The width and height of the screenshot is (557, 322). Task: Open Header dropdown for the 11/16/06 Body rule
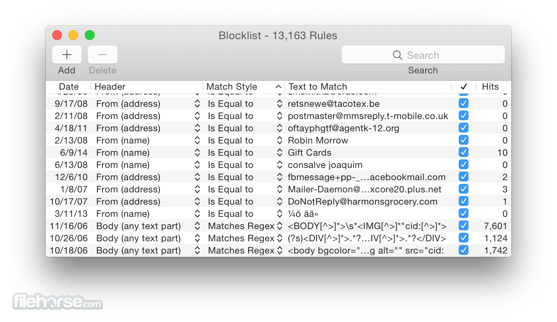pos(197,226)
